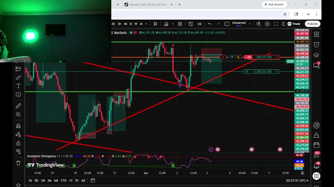The width and height of the screenshot is (334, 187).
Task: Select the Fibonacci / gann tools icon
Action: tap(18, 69)
